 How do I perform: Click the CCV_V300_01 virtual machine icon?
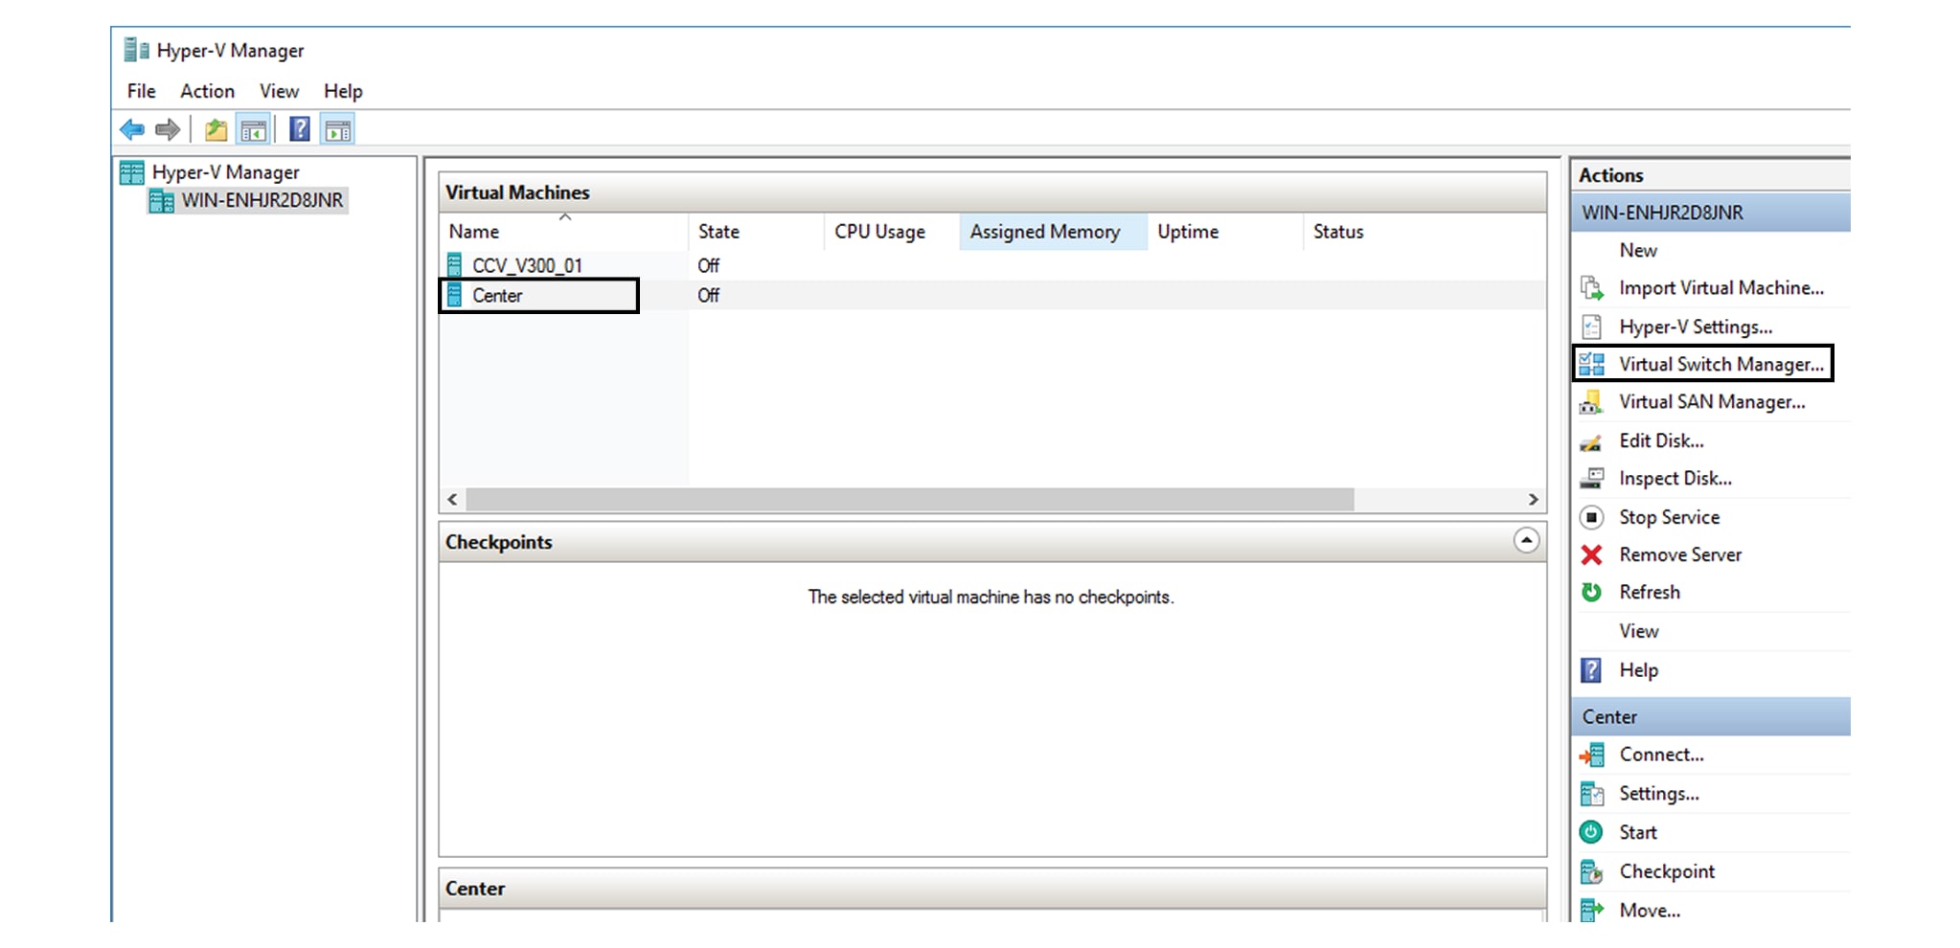(455, 265)
